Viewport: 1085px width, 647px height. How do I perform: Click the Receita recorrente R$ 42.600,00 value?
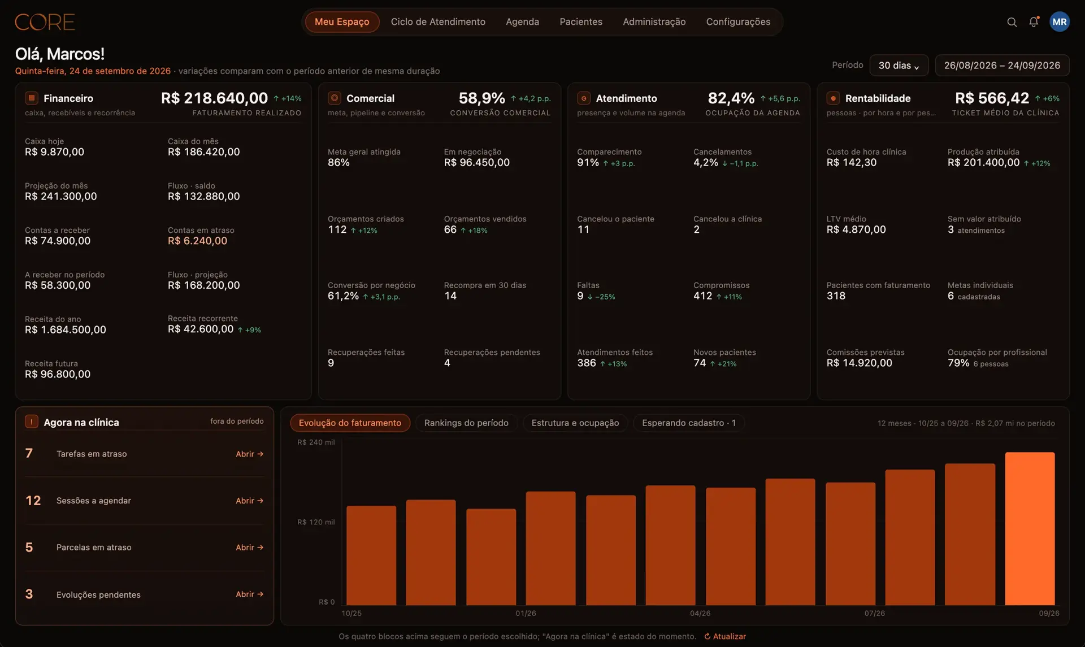(200, 329)
